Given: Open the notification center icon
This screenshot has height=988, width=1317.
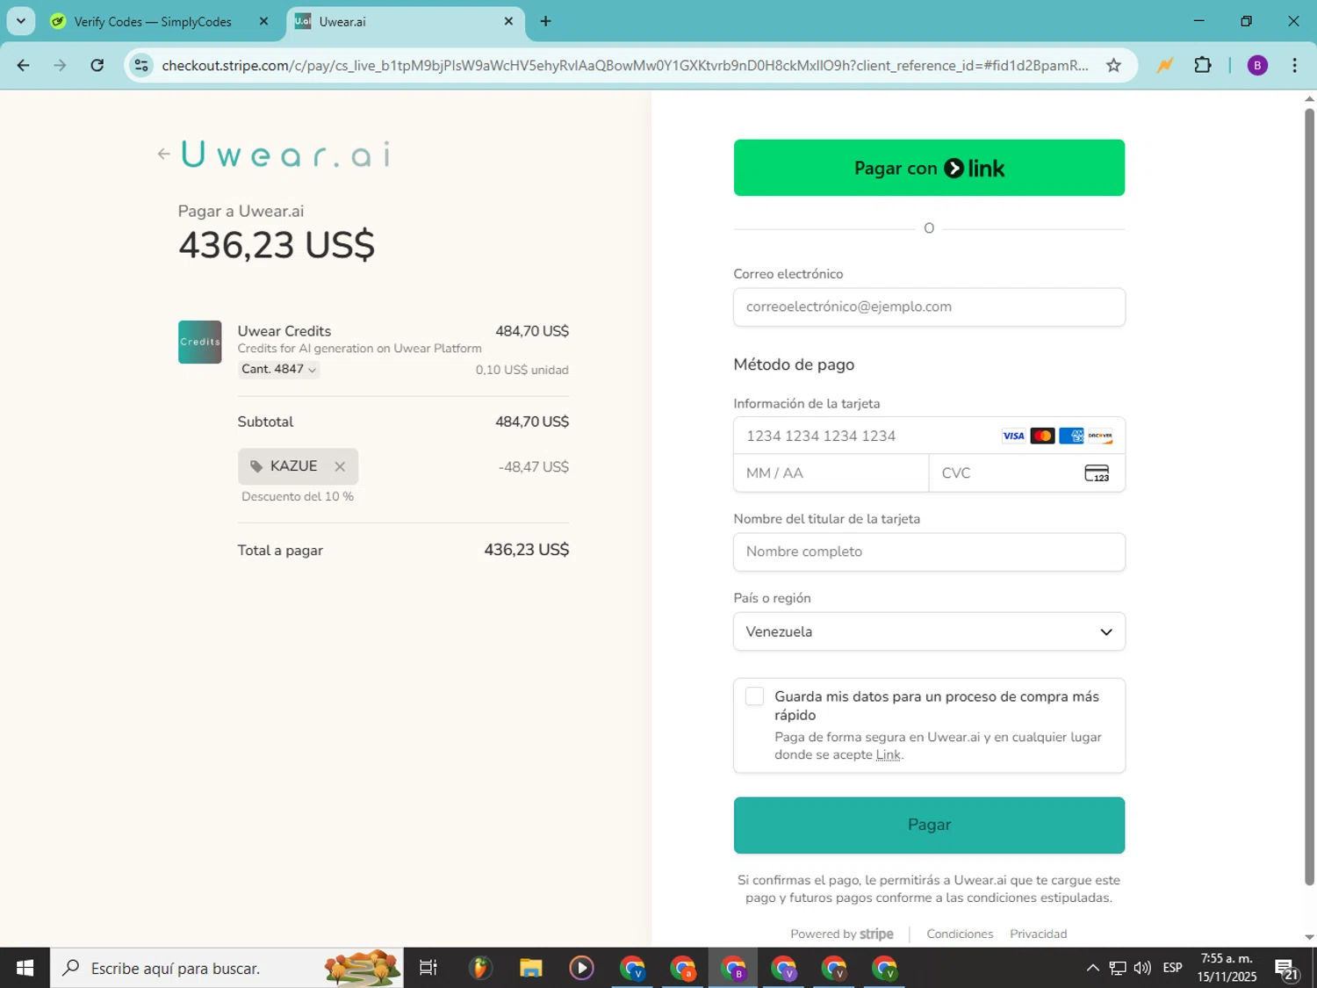Looking at the screenshot, I should (x=1287, y=970).
